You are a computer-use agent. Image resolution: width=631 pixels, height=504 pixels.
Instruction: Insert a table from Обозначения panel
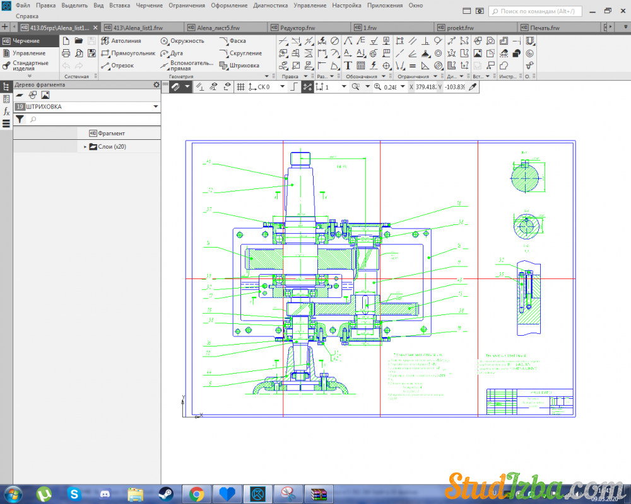[x=360, y=66]
